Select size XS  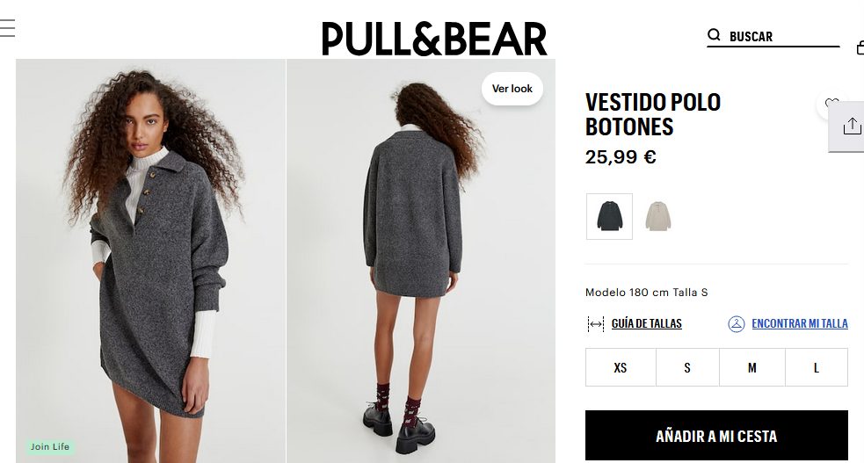coord(621,367)
